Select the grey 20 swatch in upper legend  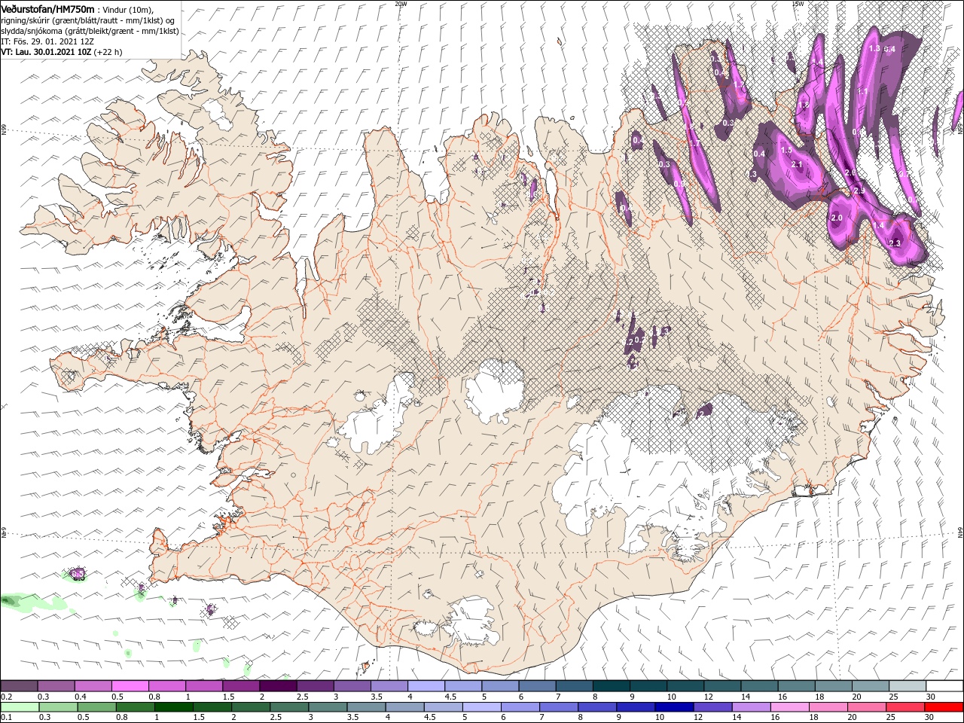tap(869, 686)
